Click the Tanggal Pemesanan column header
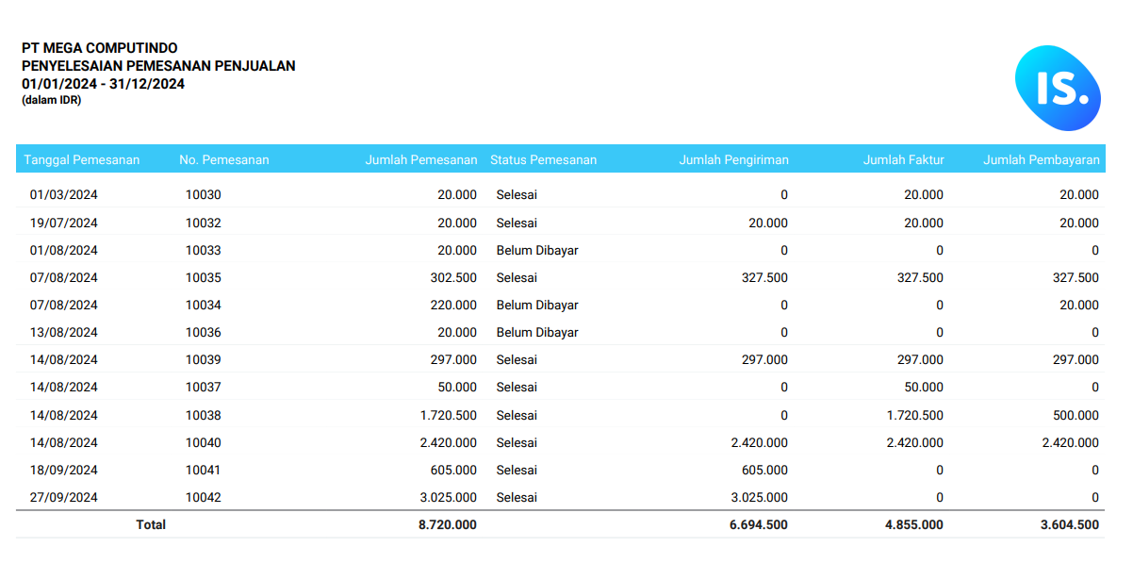 [82, 159]
